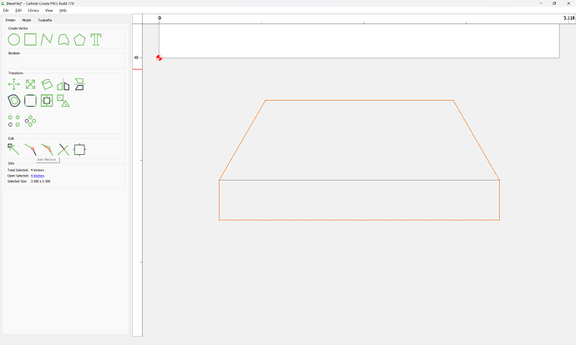Click the curved red-segment edit icon

pos(47,150)
